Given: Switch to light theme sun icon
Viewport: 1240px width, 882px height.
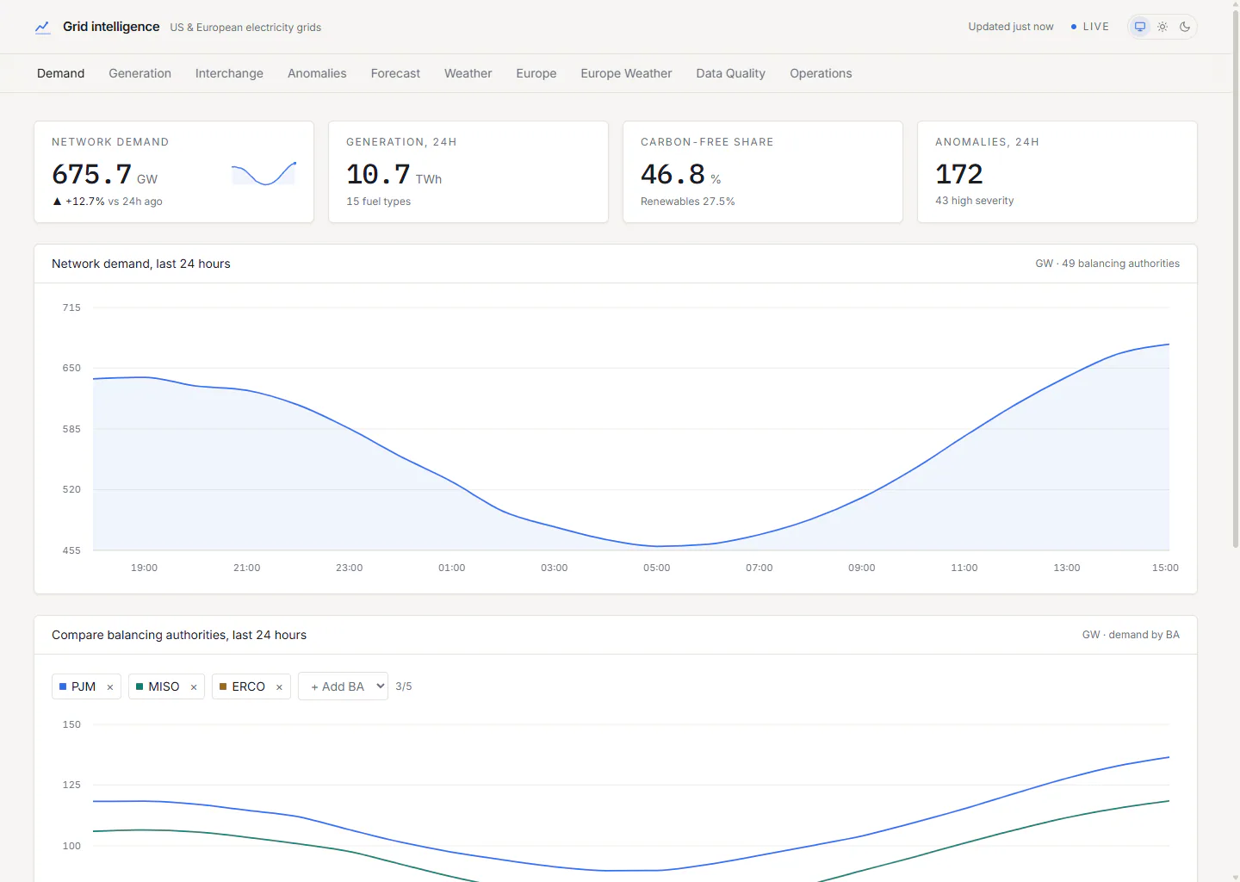Looking at the screenshot, I should (x=1162, y=27).
